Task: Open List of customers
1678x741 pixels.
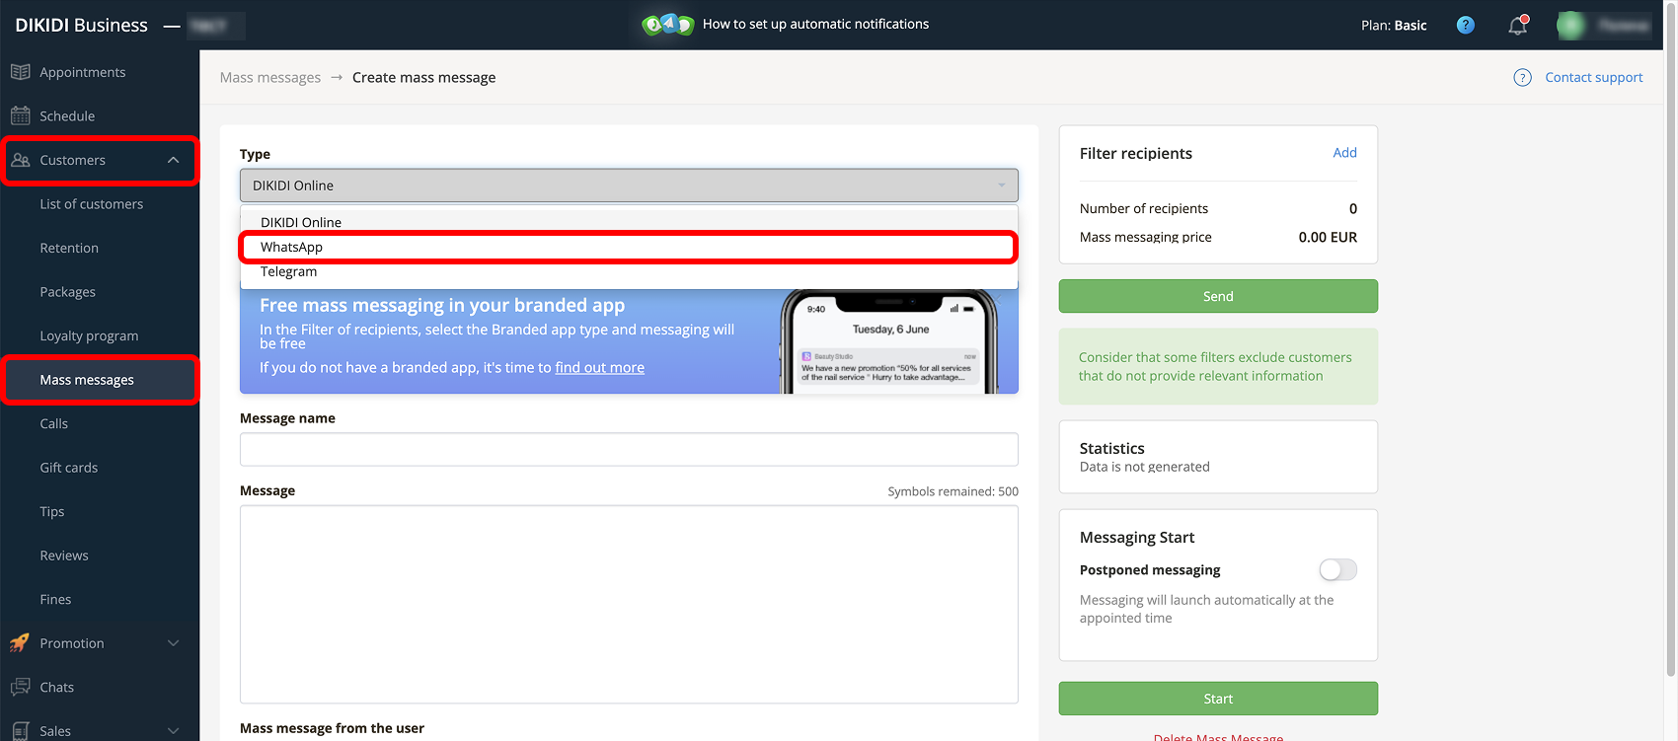Action: point(91,204)
